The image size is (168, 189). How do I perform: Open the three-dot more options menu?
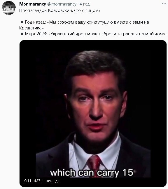click(164, 4)
